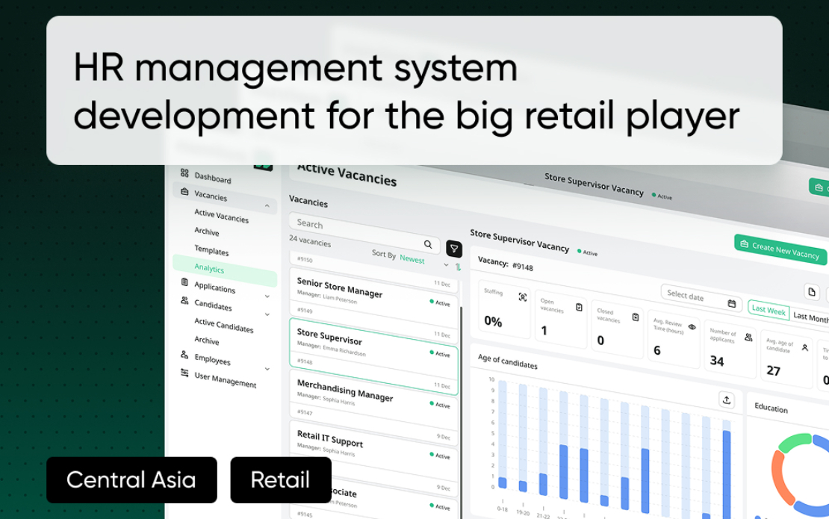
Task: Click the Open vacancies card icon
Action: [579, 307]
